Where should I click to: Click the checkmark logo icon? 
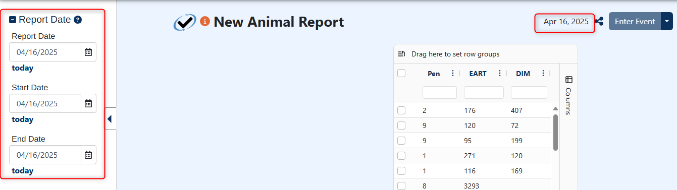click(185, 22)
